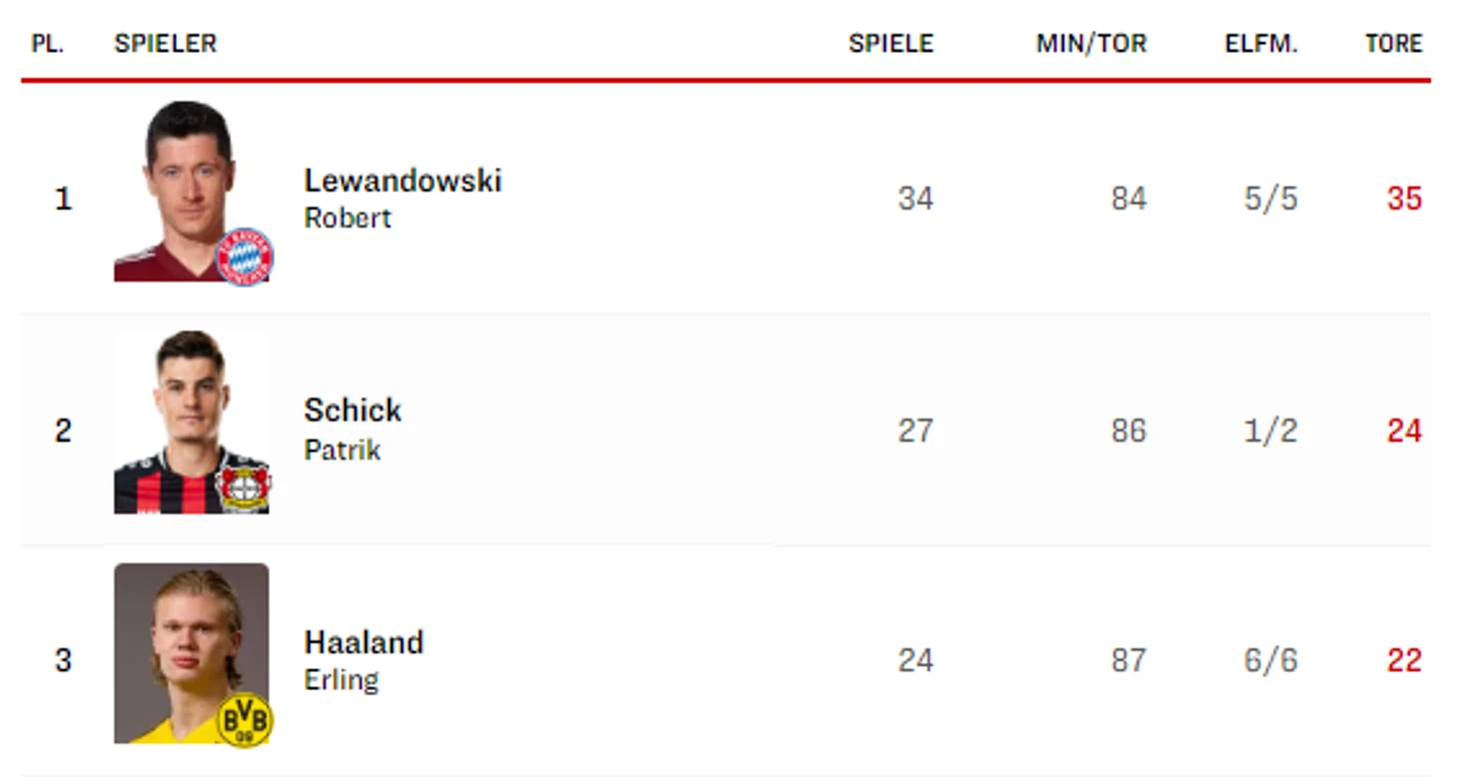Click the SPIELER column header
This screenshot has width=1459, height=777.
click(x=166, y=44)
